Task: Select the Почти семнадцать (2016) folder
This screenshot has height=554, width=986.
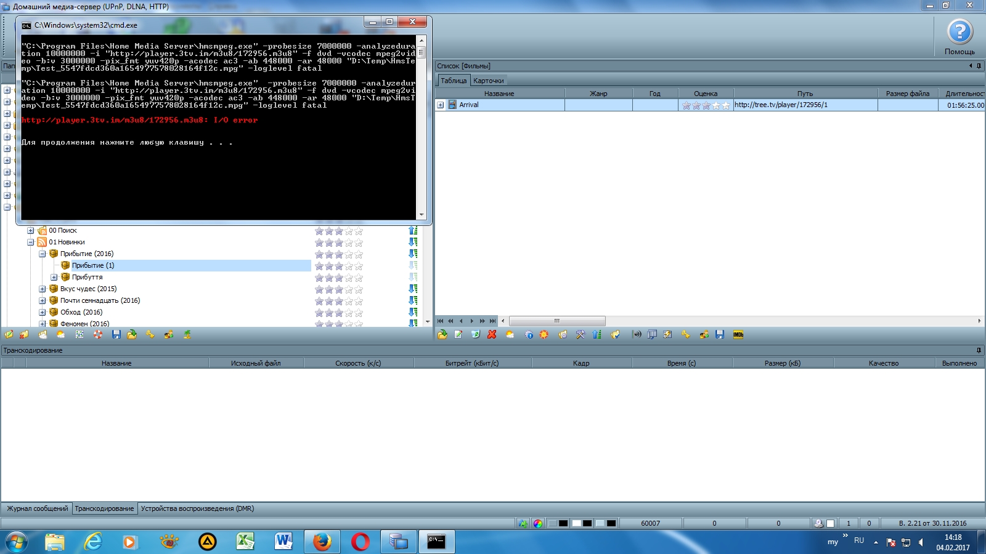Action: 100,301
